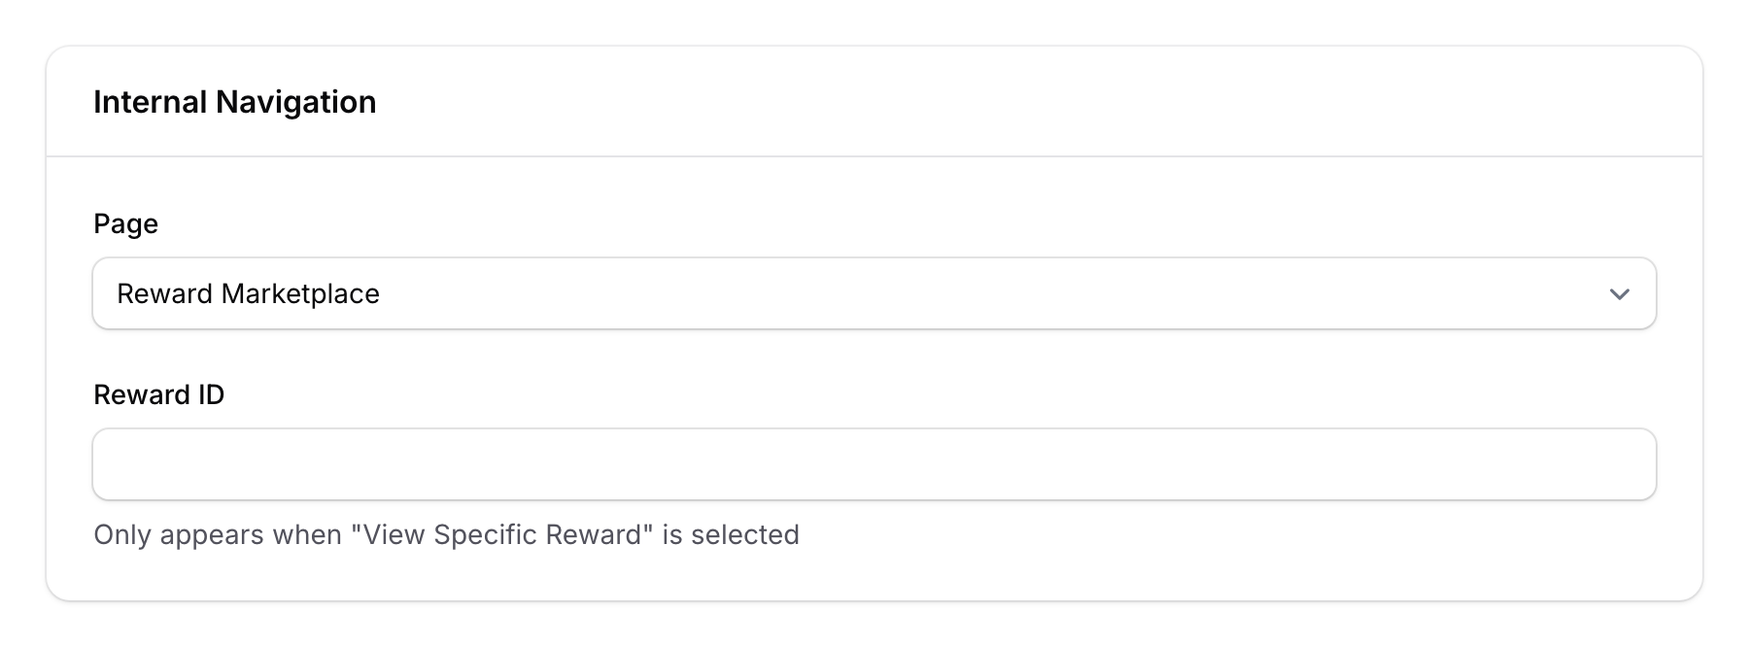Place cursor inside the Reward ID box

[x=874, y=464]
